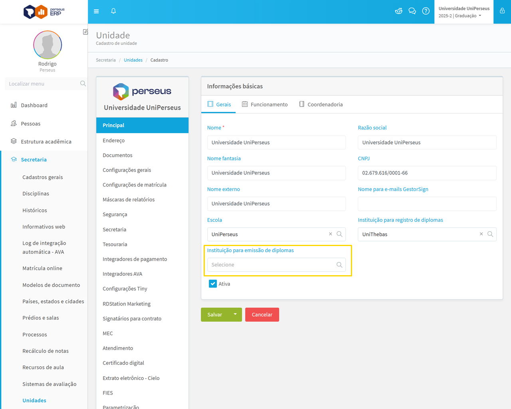Viewport: 511px width, 409px height.
Task: Open the Salvar dropdown arrow
Action: pos(235,314)
